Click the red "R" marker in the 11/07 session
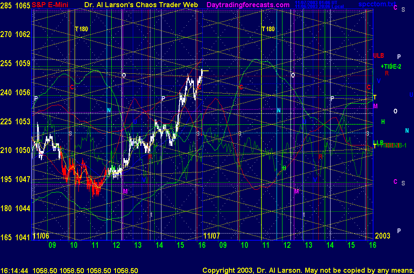 (320, 156)
